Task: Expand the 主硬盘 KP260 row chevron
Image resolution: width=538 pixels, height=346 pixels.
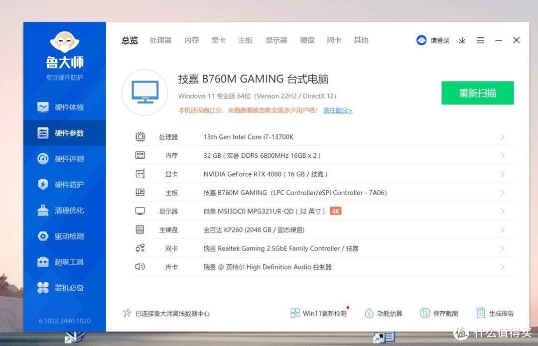Action: pos(502,230)
